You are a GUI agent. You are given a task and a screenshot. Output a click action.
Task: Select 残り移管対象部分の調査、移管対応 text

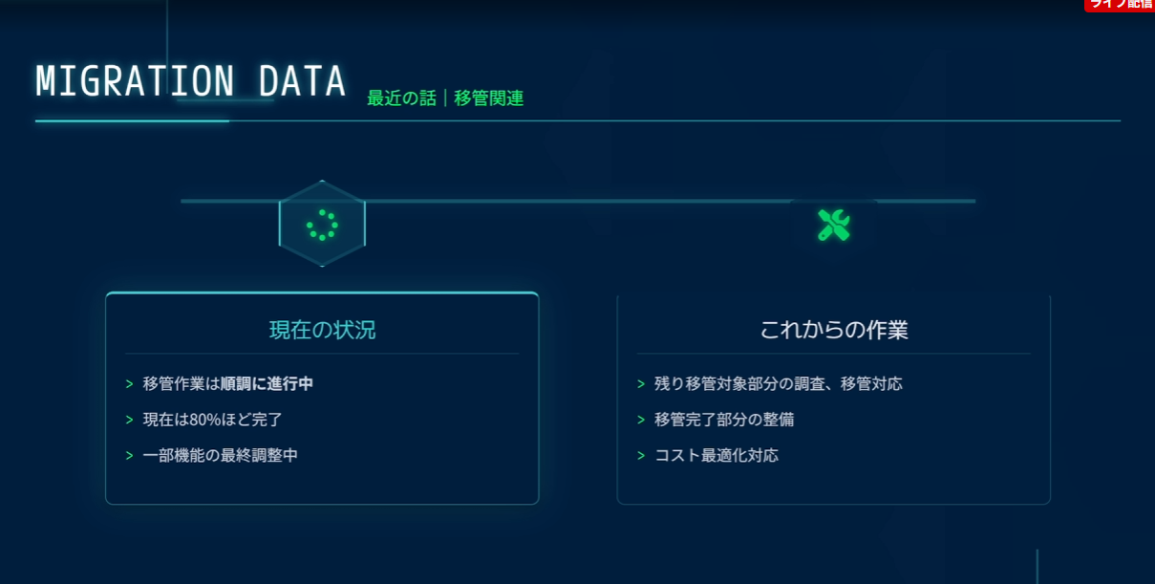click(x=778, y=384)
